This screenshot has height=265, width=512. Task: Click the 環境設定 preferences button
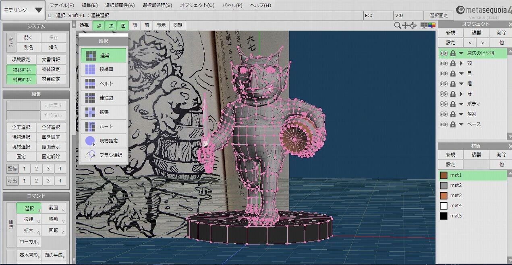[x=21, y=60]
